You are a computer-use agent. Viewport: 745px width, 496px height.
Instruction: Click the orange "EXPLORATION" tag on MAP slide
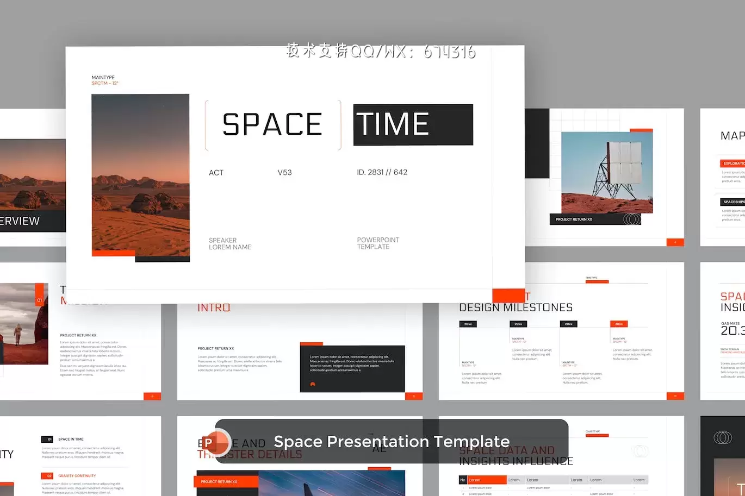(732, 164)
